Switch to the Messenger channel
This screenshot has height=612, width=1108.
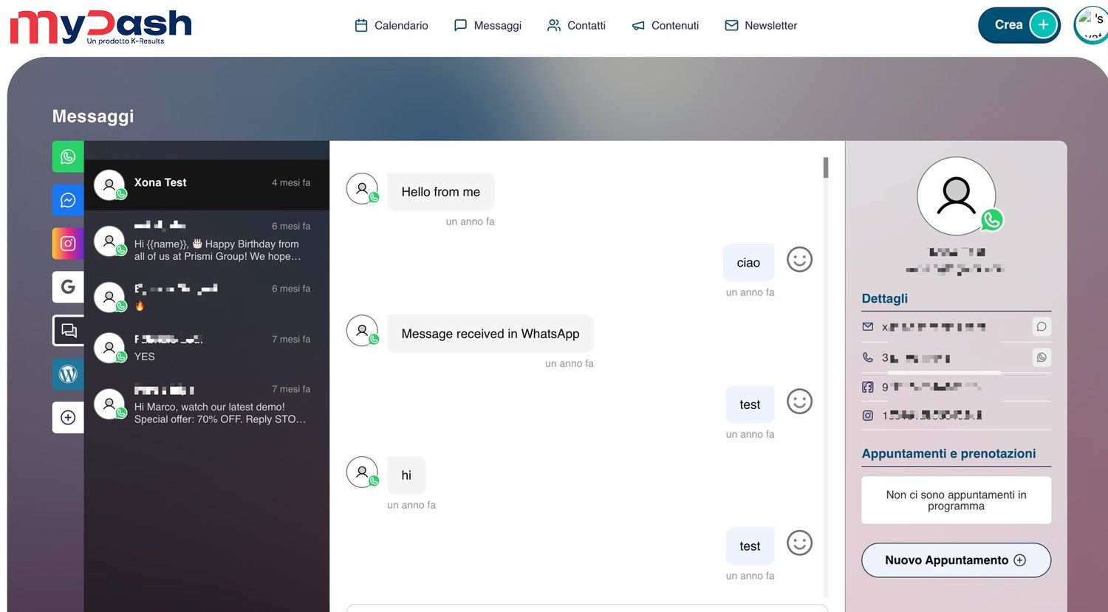point(68,200)
